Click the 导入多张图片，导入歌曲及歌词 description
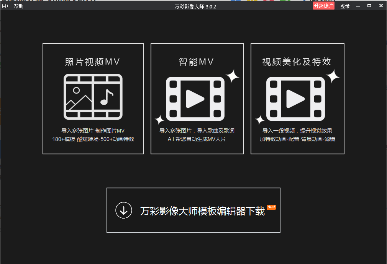 point(197,131)
